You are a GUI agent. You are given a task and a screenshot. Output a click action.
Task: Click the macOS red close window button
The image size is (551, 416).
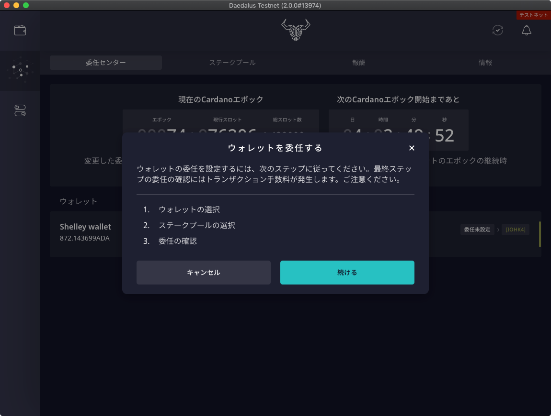tap(6, 5)
